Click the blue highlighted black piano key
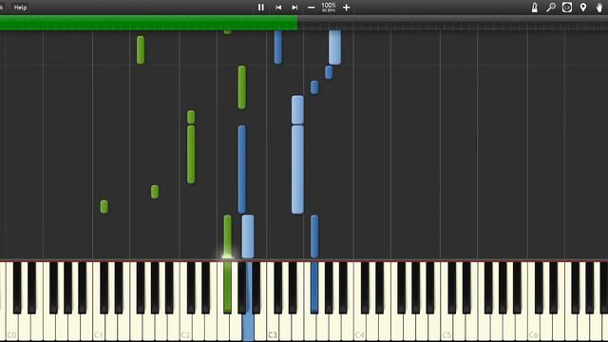This screenshot has width=608, height=342. (314, 287)
